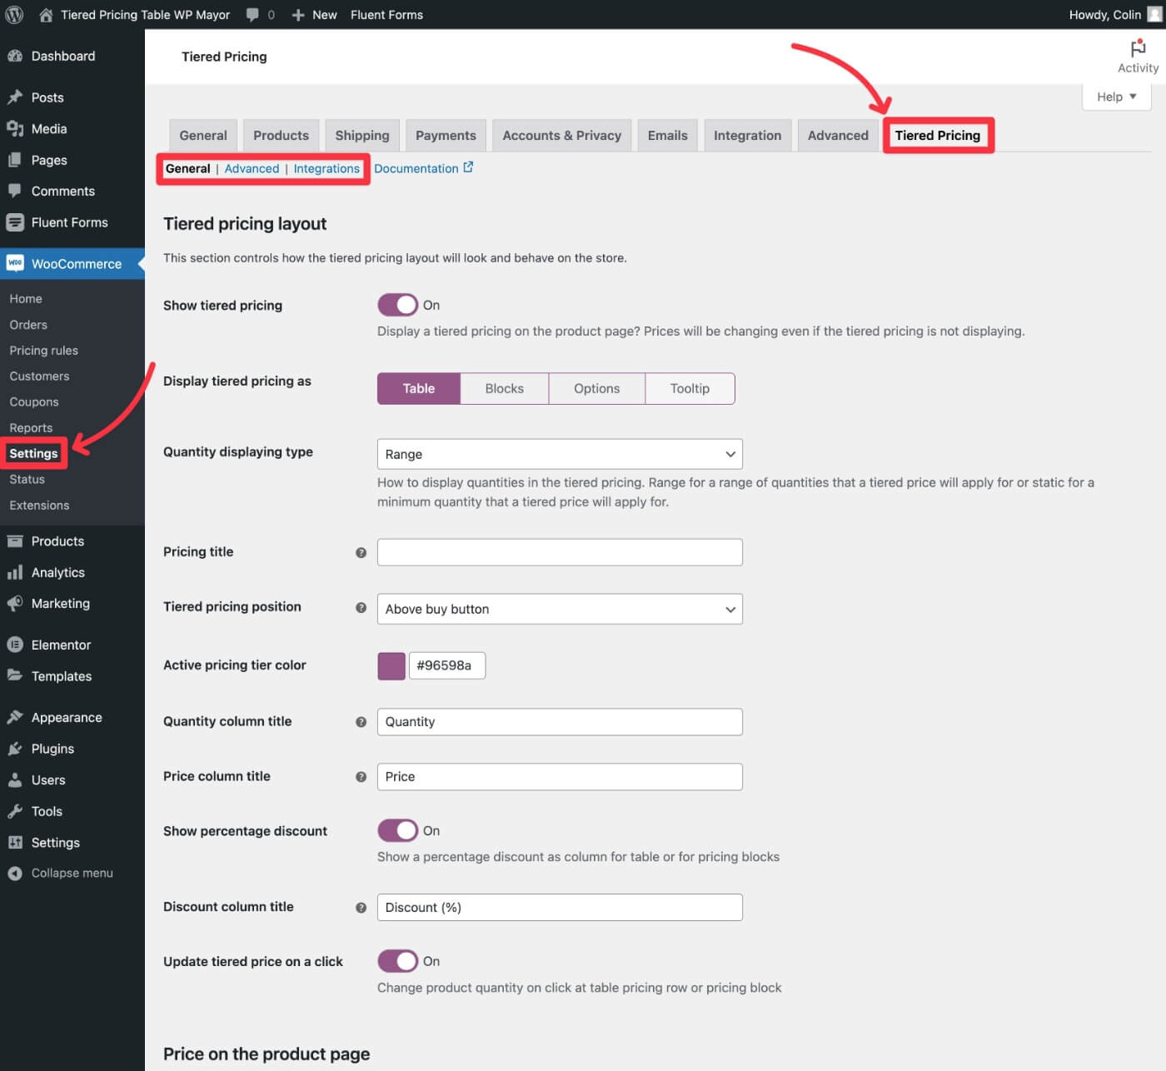1166x1071 pixels.
Task: Open the Tiered Pricing tab
Action: pyautogui.click(x=938, y=136)
